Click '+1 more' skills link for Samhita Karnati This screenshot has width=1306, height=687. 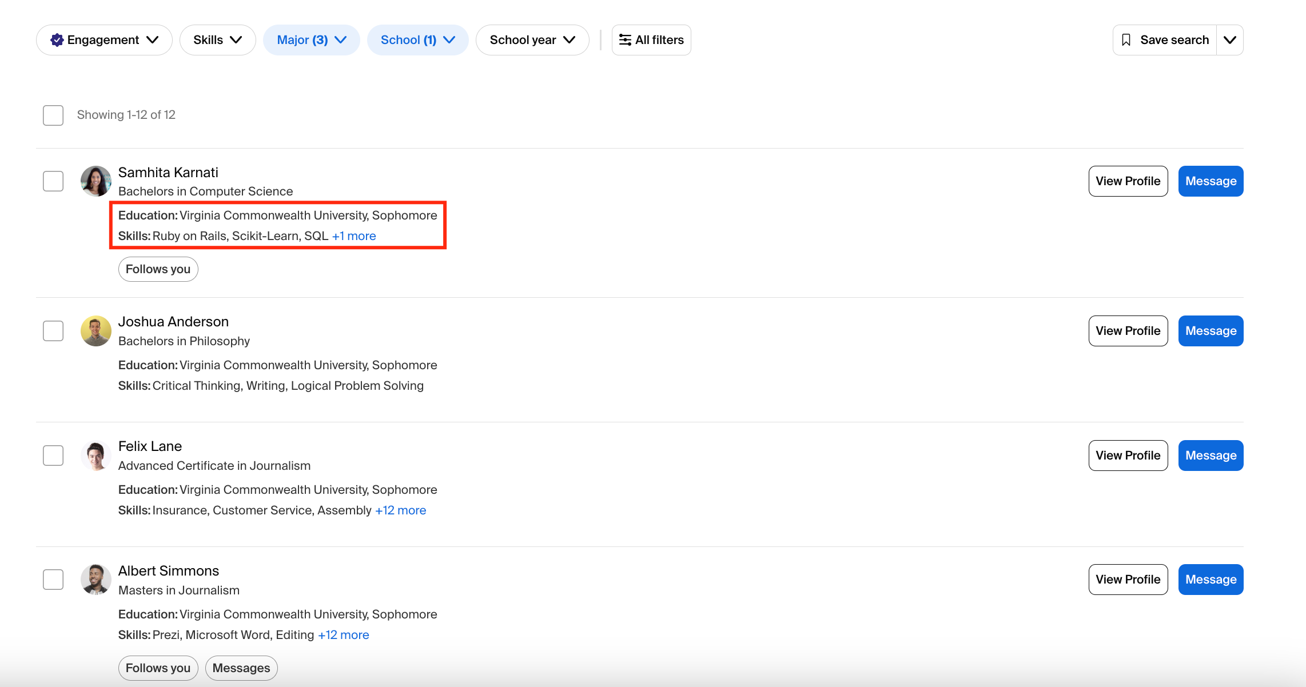(353, 235)
